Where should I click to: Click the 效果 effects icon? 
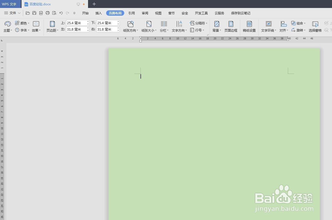tap(36, 24)
